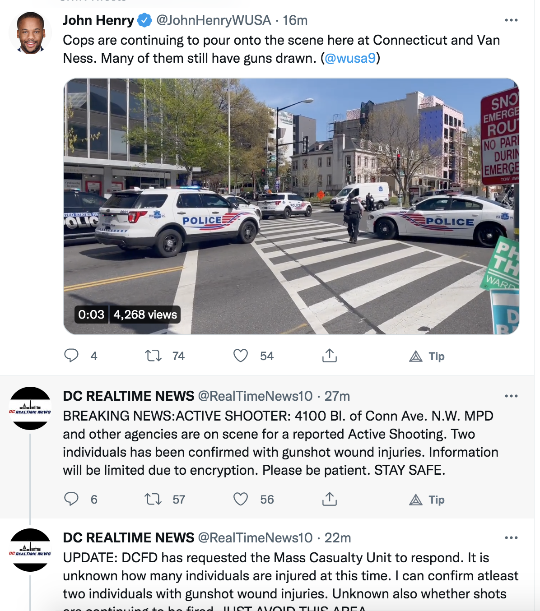Open the 22m timestamp of UPDATE tweet
The width and height of the screenshot is (540, 611).
[x=338, y=537]
